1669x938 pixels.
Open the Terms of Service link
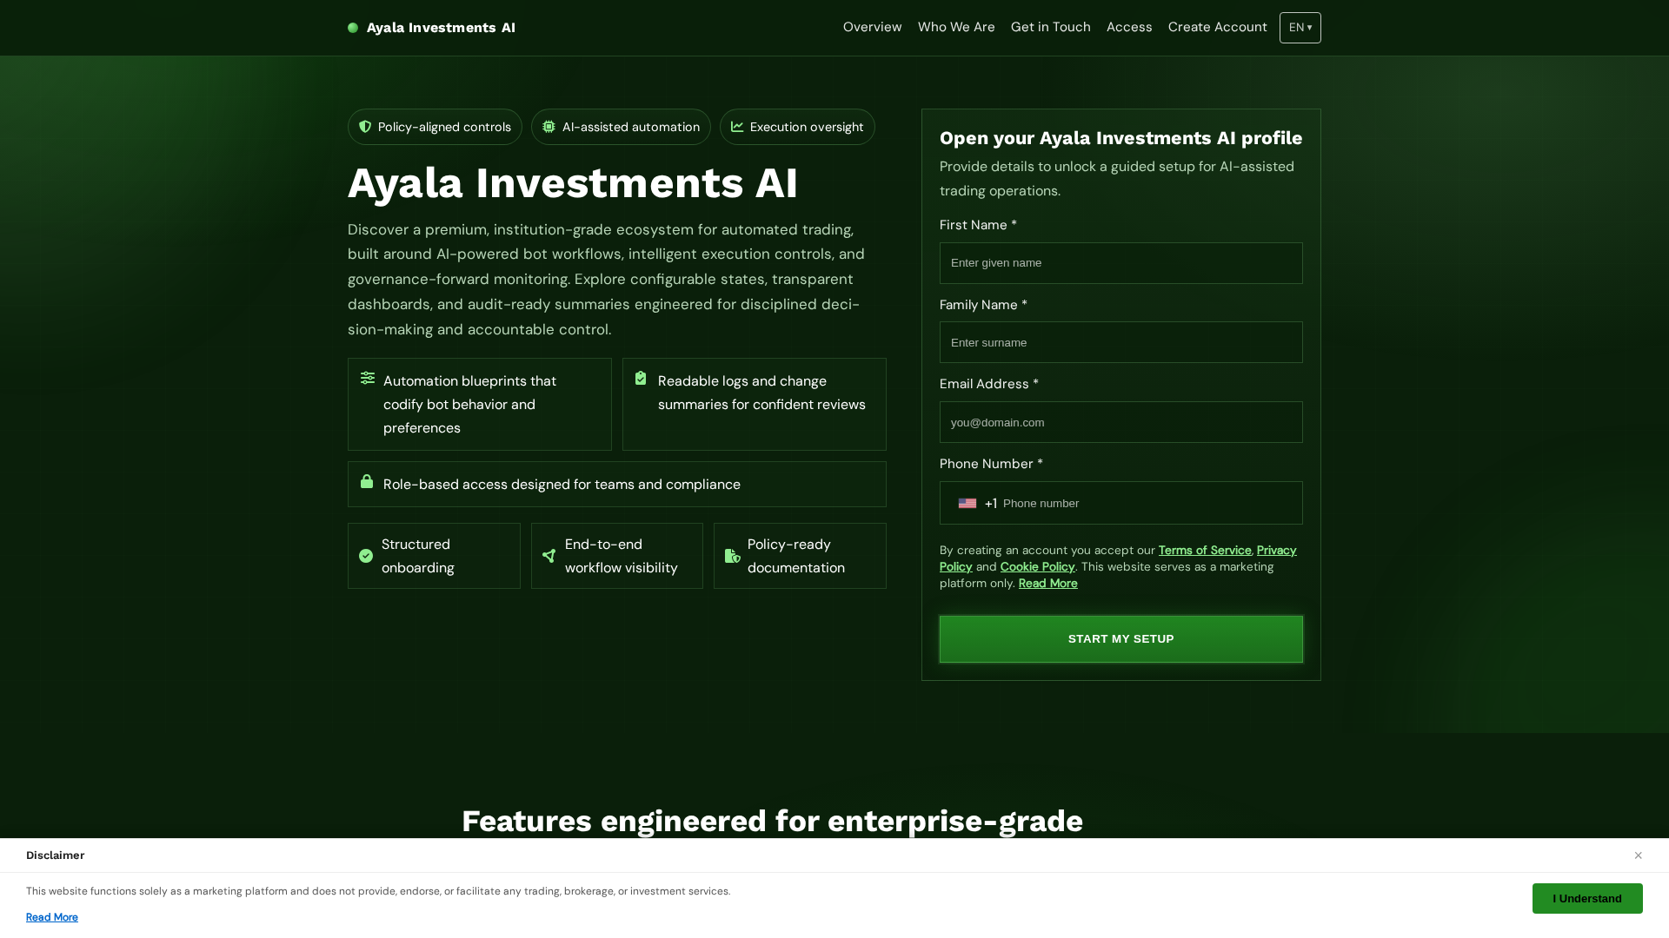[1205, 550]
